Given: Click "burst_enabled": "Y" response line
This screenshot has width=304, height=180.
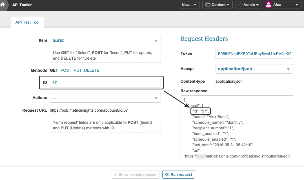Looking at the screenshot, I should tap(210, 134).
